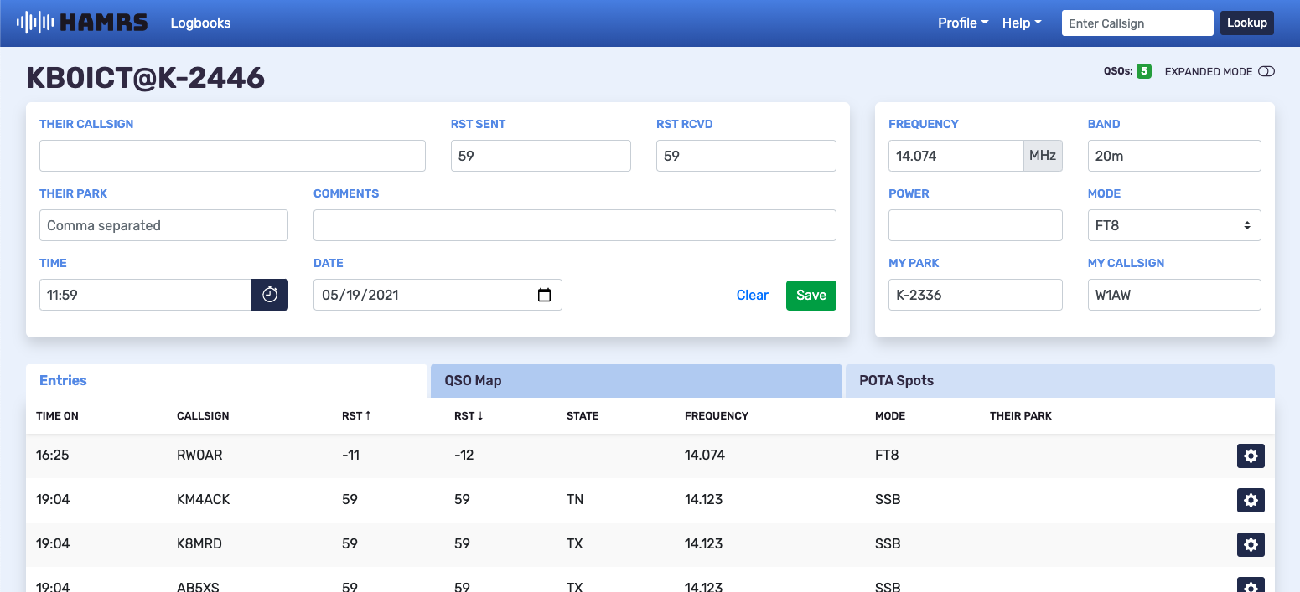
Task: Open the calendar picker in Date field
Action: pos(544,295)
